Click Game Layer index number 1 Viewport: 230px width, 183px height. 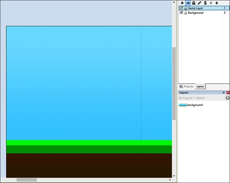tap(224, 8)
